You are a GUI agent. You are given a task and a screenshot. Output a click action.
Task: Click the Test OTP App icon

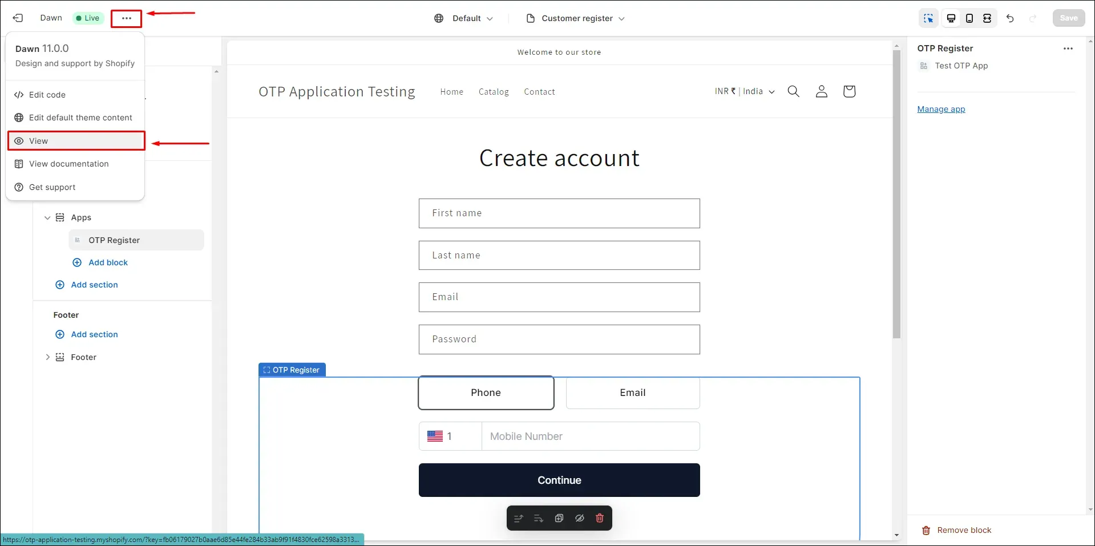pyautogui.click(x=923, y=66)
